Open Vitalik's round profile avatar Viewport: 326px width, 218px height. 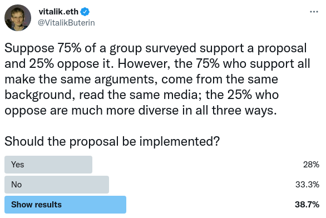pyautogui.click(x=18, y=18)
